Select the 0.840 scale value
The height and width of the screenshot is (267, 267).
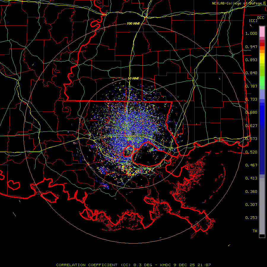(x=251, y=73)
